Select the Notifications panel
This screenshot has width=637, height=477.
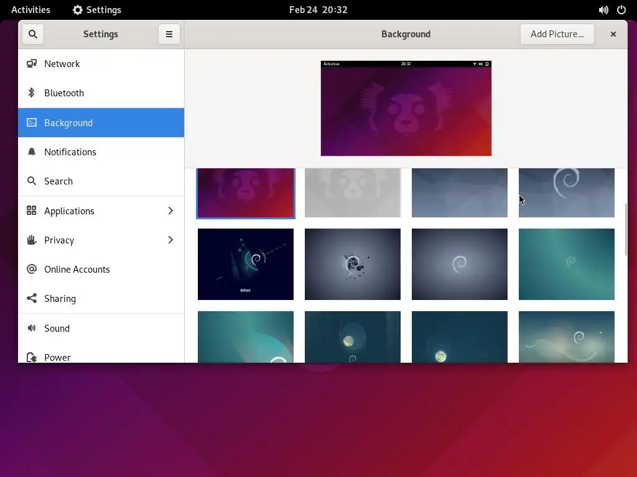101,152
